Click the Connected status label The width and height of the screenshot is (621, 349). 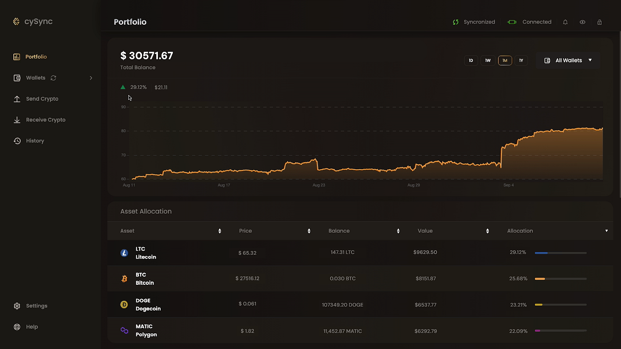click(x=537, y=22)
